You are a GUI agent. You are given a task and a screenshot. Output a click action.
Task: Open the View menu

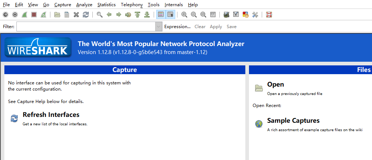[33, 5]
